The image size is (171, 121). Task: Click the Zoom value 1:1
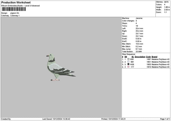pyautogui.click(x=165, y=12)
